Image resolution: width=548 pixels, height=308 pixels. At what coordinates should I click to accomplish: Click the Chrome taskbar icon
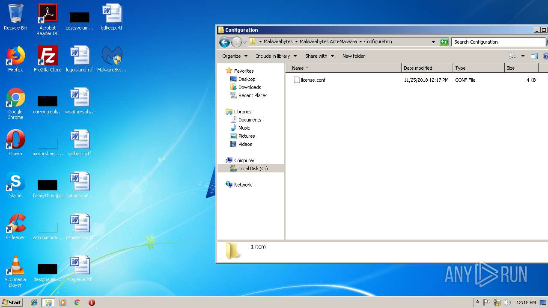tap(77, 302)
